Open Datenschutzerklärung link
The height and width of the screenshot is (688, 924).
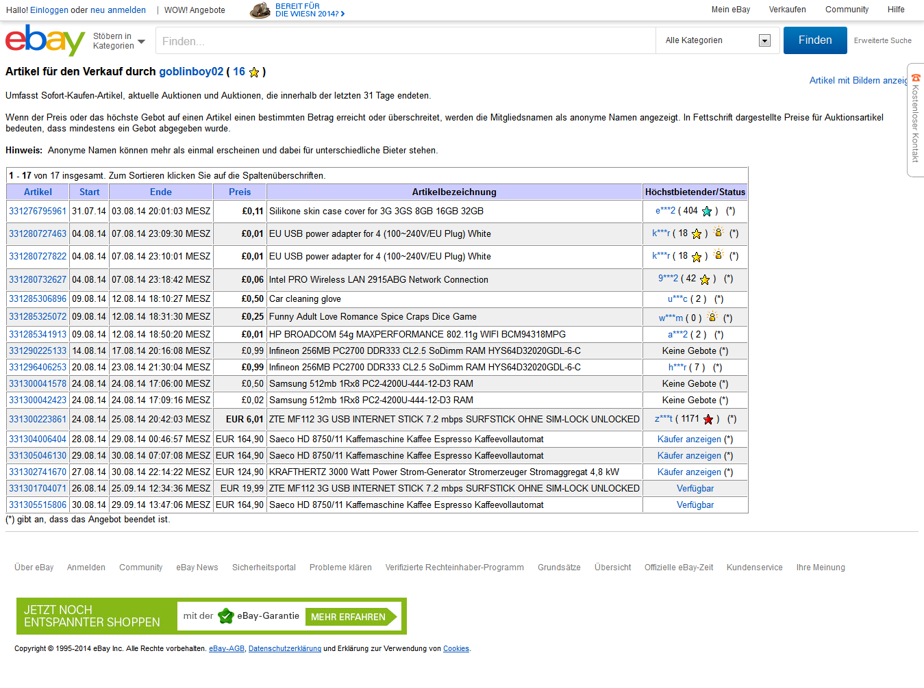(285, 649)
